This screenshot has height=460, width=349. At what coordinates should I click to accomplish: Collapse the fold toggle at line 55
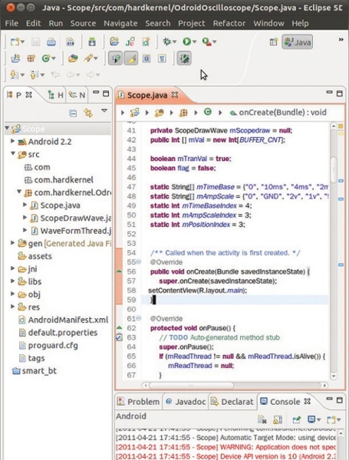pos(139,261)
